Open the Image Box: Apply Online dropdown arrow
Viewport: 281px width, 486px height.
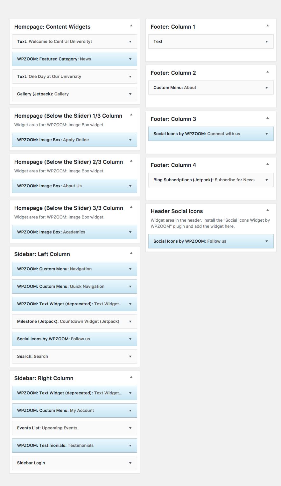click(x=130, y=140)
